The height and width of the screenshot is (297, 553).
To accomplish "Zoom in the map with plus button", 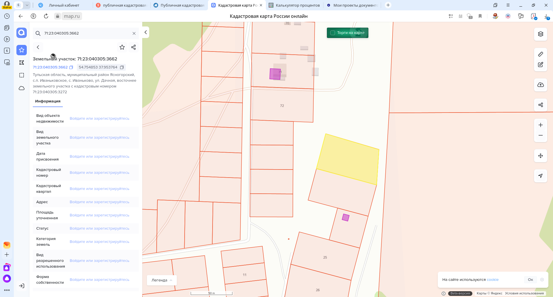I will [540, 125].
